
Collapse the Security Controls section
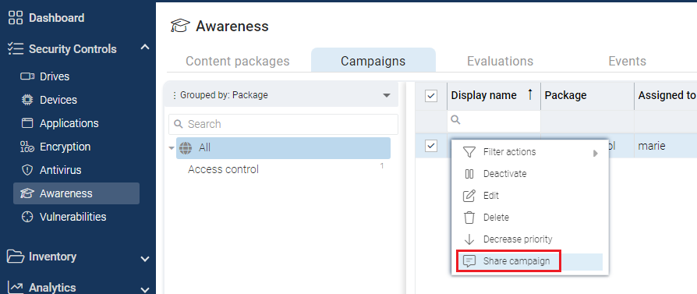pyautogui.click(x=145, y=47)
